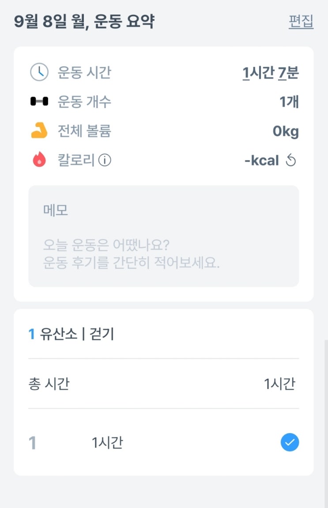Click the 1시간 7분 workout duration value
Screen dimensions: 328x508
pos(271,73)
